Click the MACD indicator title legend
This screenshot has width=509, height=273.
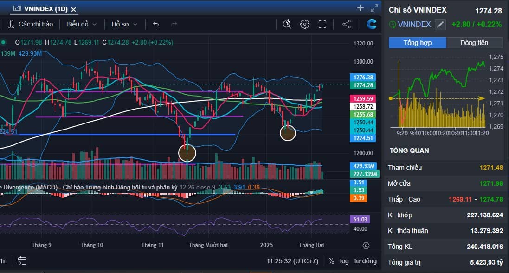point(89,188)
